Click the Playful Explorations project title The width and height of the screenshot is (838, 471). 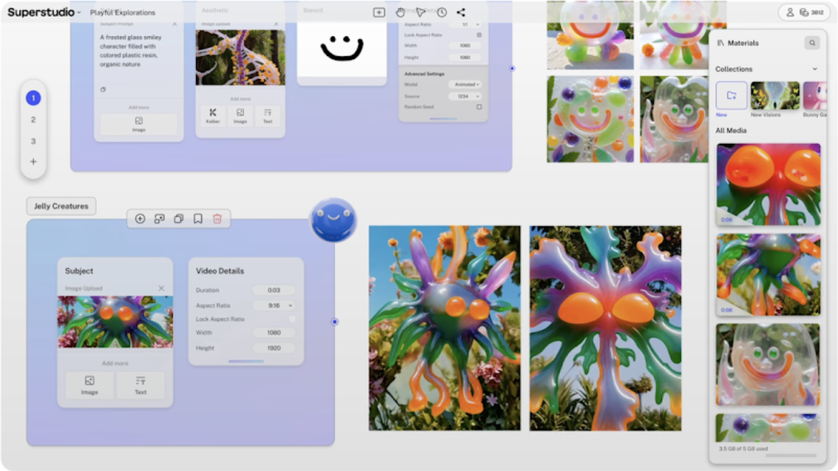[x=123, y=12]
